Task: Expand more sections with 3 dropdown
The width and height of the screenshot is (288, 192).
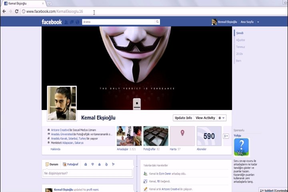Action: click(x=226, y=136)
